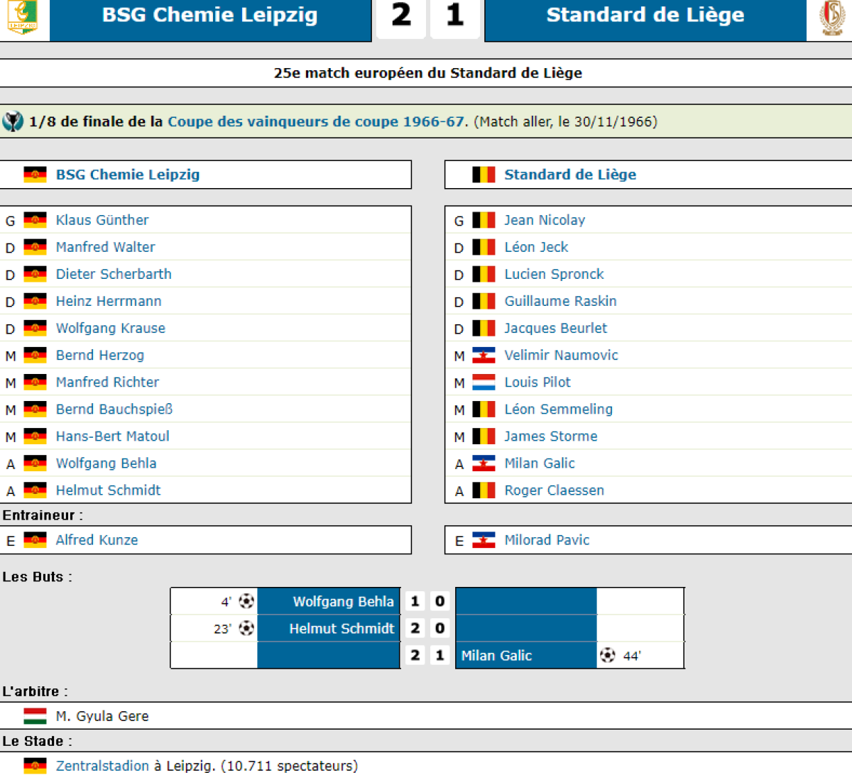
Task: Open Jean Nicolay player page
Action: [545, 220]
